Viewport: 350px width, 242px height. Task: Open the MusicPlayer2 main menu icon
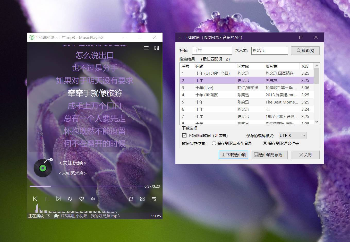click(146, 48)
